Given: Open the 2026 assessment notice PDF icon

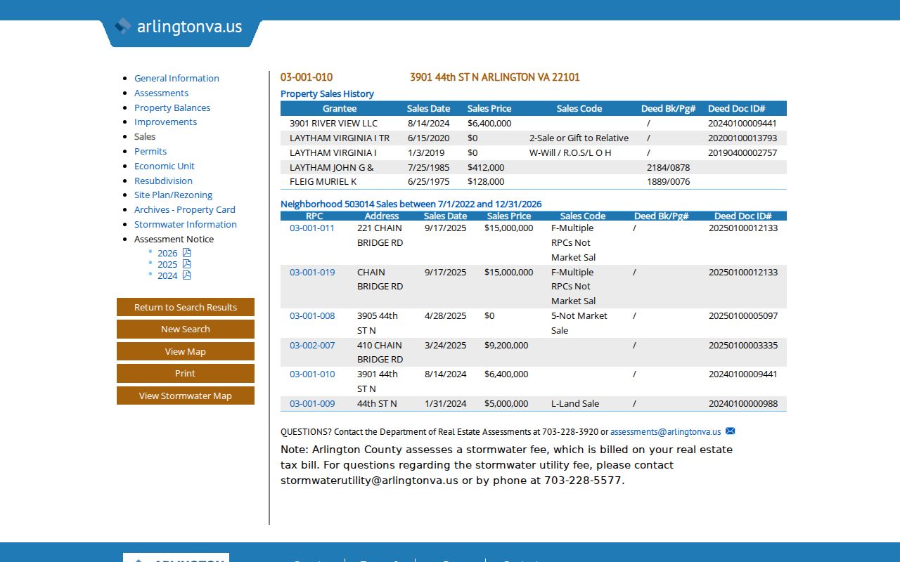Looking at the screenshot, I should [186, 253].
